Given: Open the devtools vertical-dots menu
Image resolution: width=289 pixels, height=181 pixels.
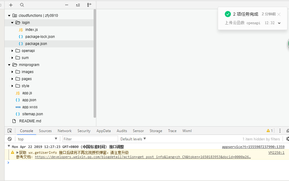Looking at the screenshot, I should point(280,131).
